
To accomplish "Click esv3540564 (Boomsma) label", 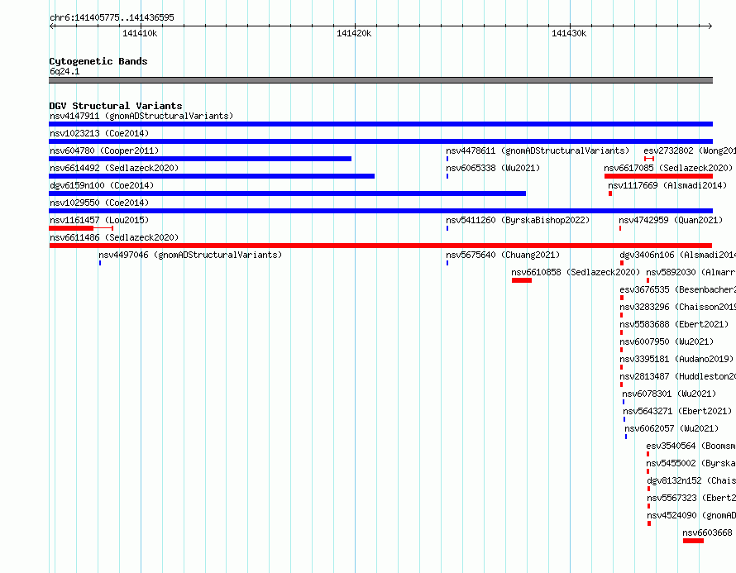I will pos(691,446).
